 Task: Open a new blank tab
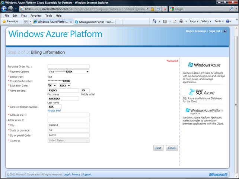tap(119, 22)
